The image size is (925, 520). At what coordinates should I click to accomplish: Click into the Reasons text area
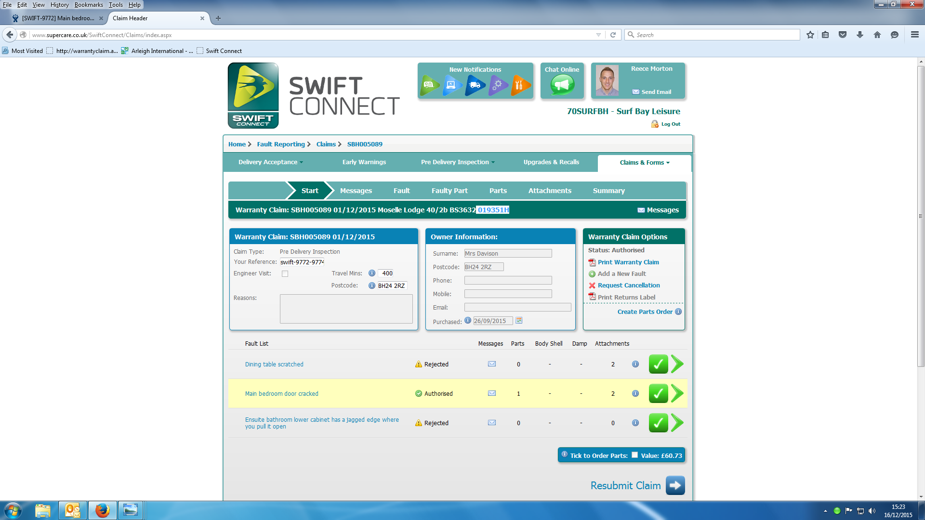(x=346, y=309)
